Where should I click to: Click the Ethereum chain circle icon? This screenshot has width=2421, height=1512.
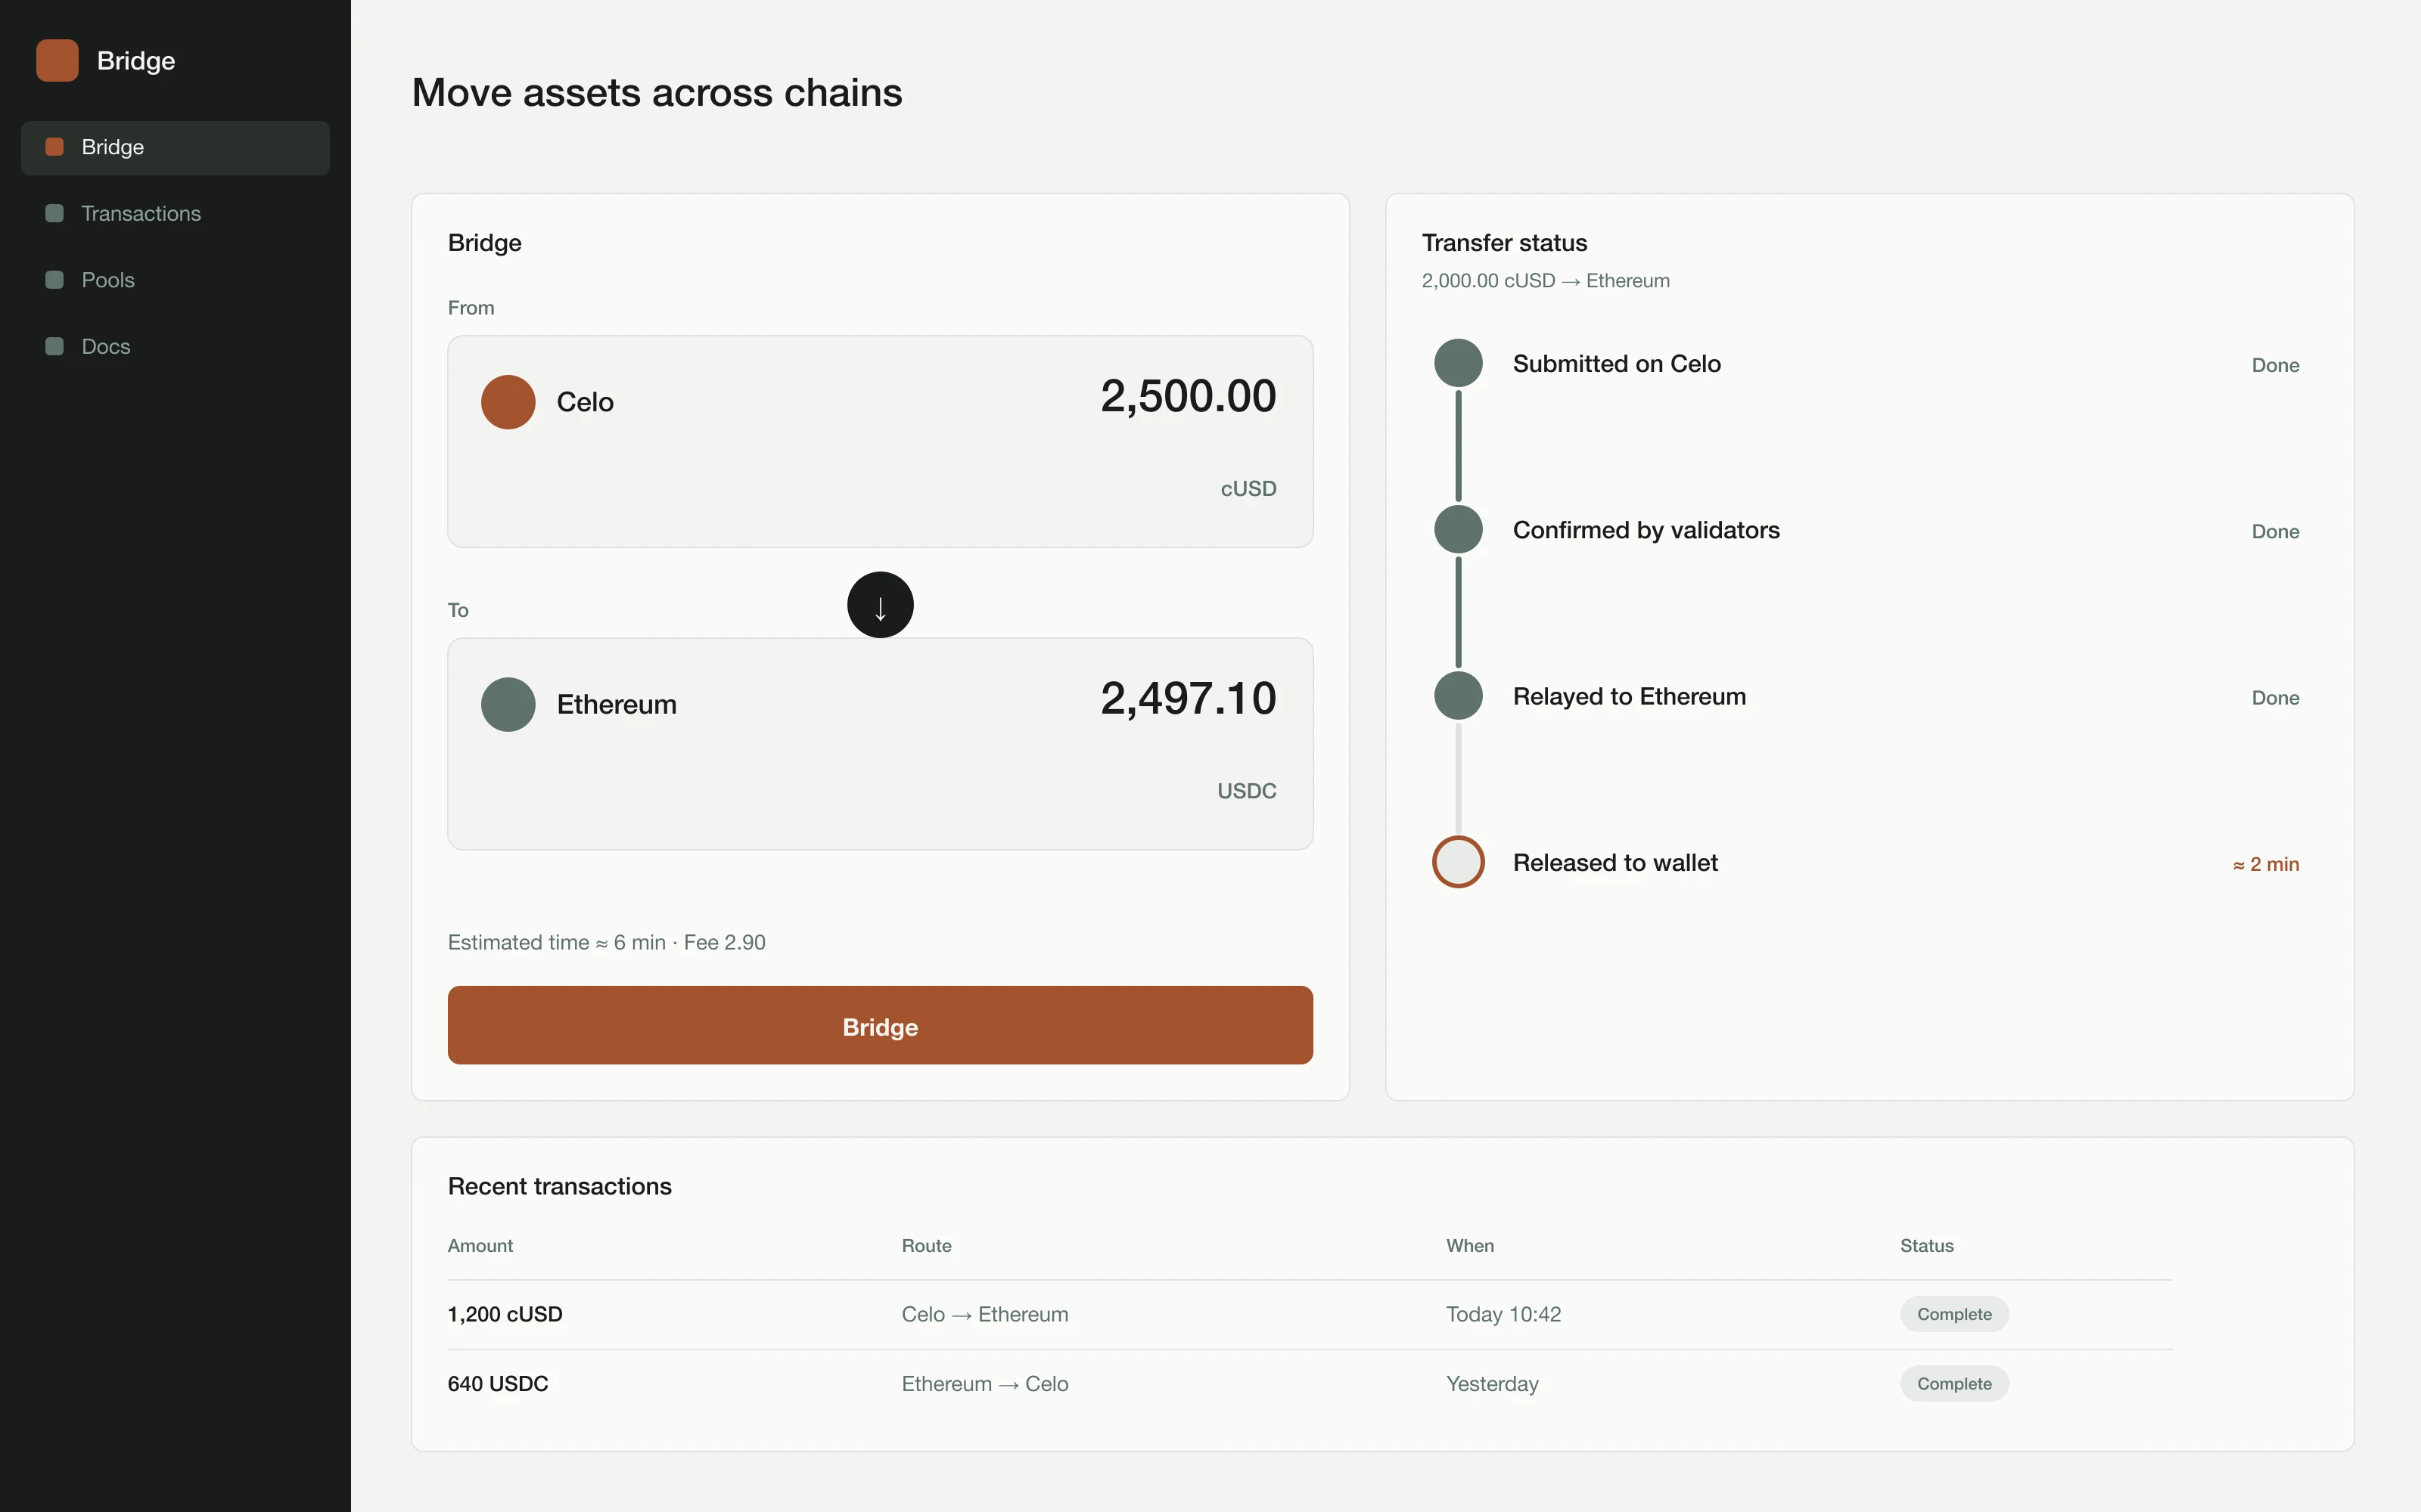[x=508, y=705]
